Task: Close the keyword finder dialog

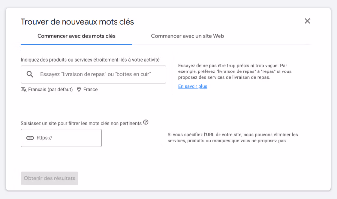Action: [x=307, y=21]
